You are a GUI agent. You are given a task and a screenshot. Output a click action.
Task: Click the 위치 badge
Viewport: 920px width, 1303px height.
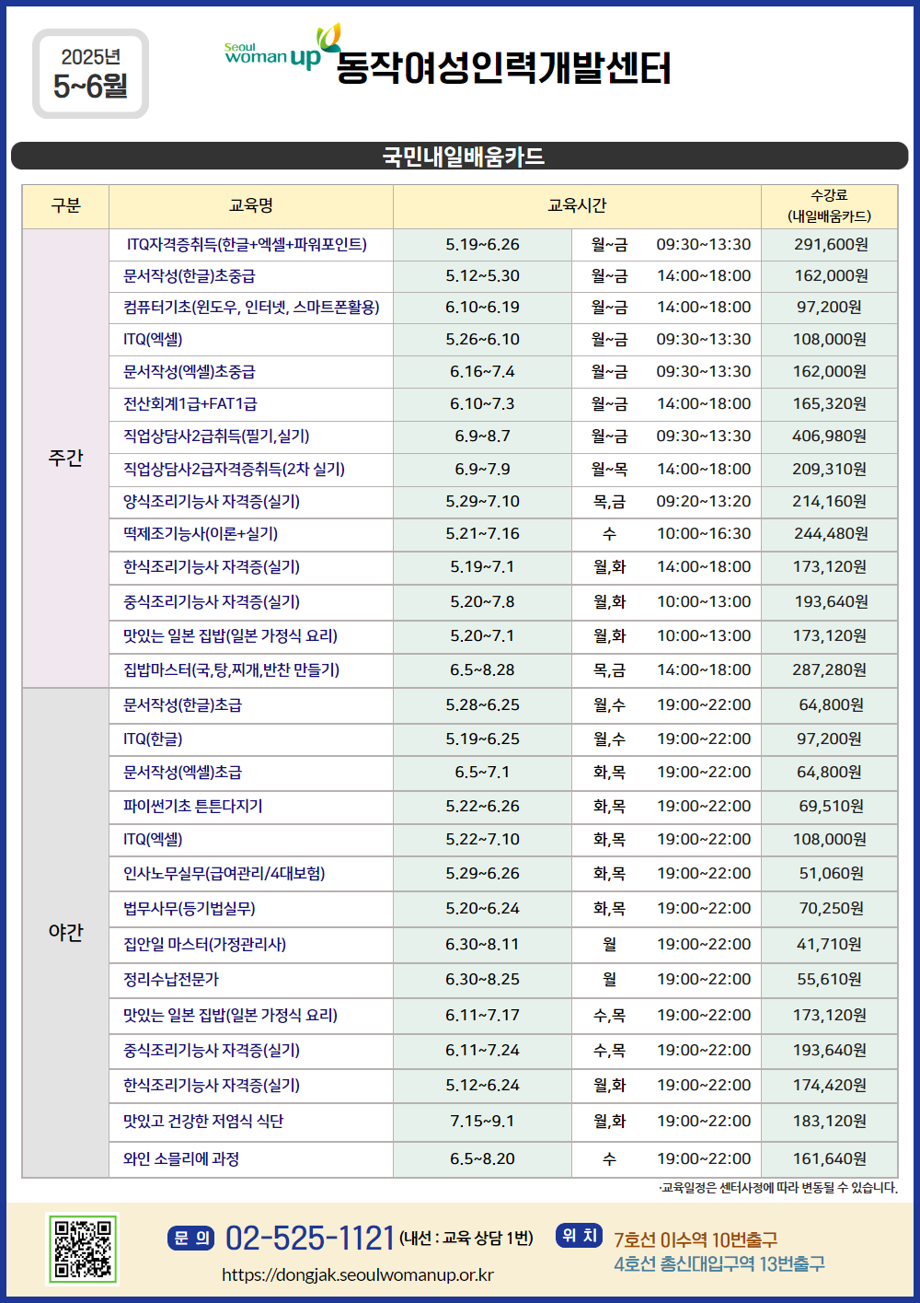click(580, 1235)
